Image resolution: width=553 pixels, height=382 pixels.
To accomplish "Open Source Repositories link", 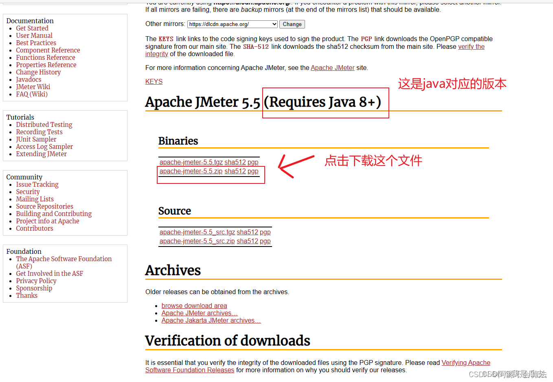I will click(44, 206).
